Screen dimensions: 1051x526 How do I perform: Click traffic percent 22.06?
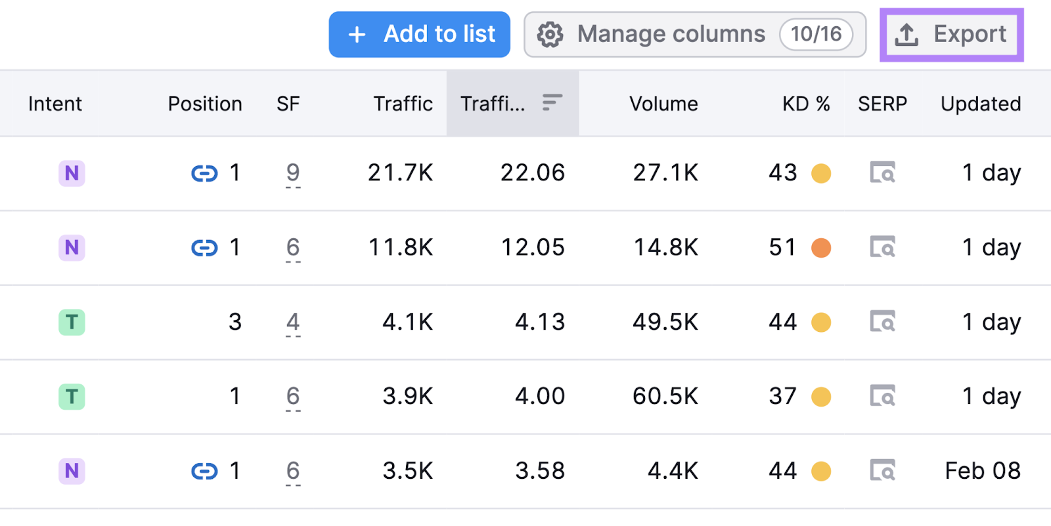tap(533, 173)
